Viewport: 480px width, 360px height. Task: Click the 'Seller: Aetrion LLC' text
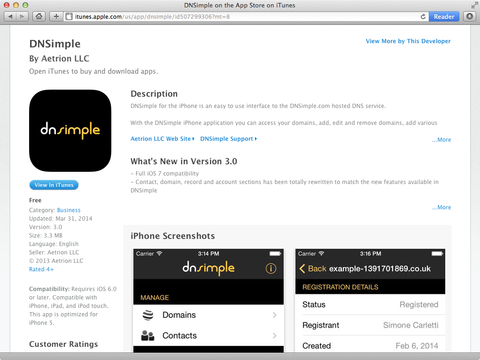(54, 253)
